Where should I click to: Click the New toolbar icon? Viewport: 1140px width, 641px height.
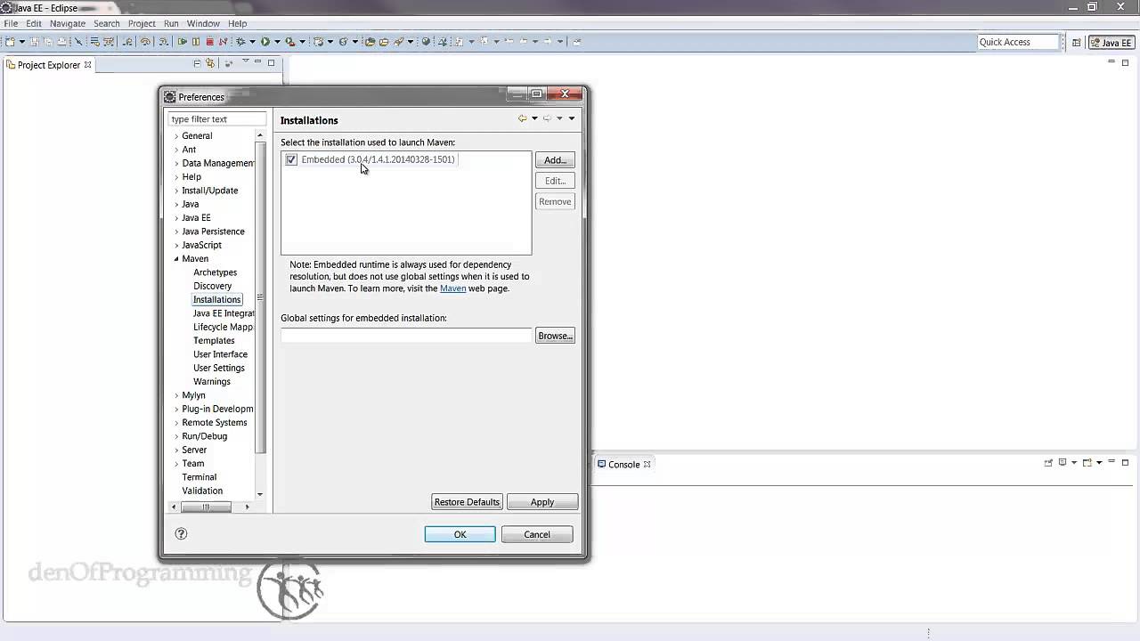pos(12,41)
